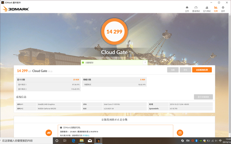Click the security warning shield tray icon
Screen dimensions: 231x144
[x=204, y=141]
